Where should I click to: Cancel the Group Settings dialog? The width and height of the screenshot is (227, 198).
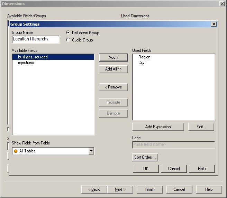174,169
